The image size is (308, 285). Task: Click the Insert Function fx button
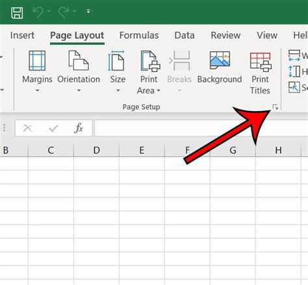[x=79, y=128]
